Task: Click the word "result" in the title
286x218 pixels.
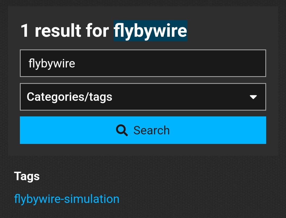Action: coord(58,31)
